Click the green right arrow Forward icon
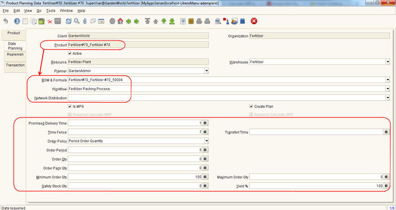This screenshot has width=396, height=210. 136,21
